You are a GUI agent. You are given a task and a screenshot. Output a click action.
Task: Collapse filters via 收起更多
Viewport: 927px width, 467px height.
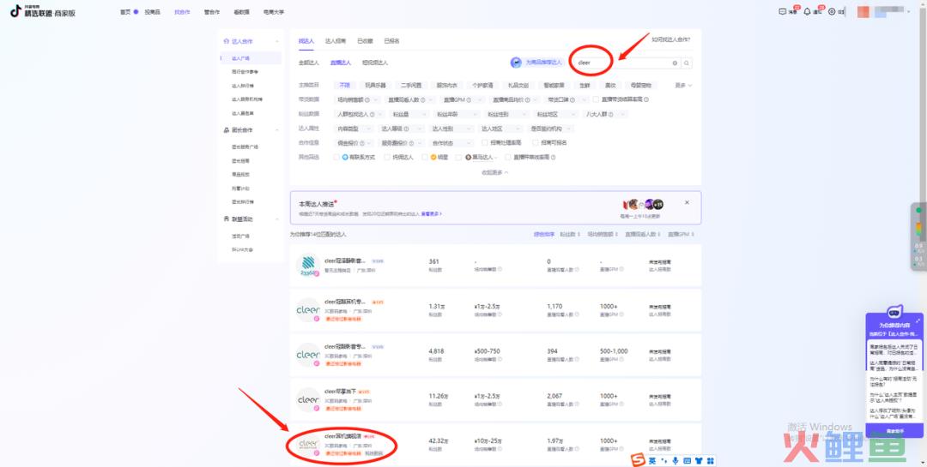pyautogui.click(x=495, y=172)
